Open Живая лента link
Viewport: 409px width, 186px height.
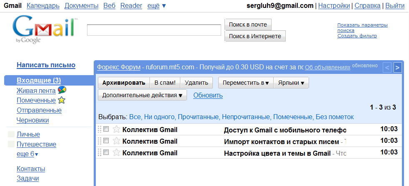click(x=36, y=91)
